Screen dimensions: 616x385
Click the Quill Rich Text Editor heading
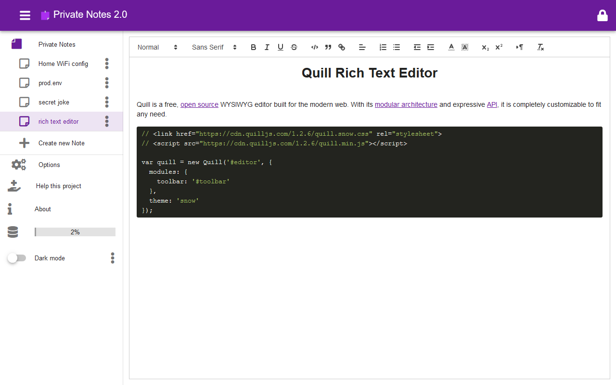pyautogui.click(x=370, y=73)
